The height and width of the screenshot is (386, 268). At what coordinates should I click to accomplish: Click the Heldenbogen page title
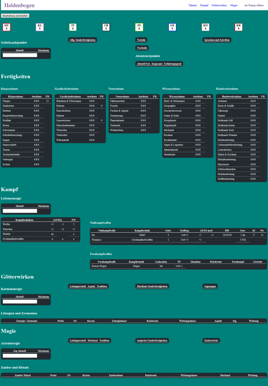click(x=19, y=5)
